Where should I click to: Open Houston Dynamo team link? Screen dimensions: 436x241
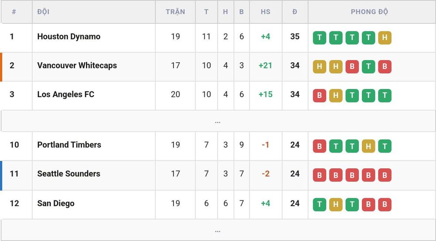point(69,37)
